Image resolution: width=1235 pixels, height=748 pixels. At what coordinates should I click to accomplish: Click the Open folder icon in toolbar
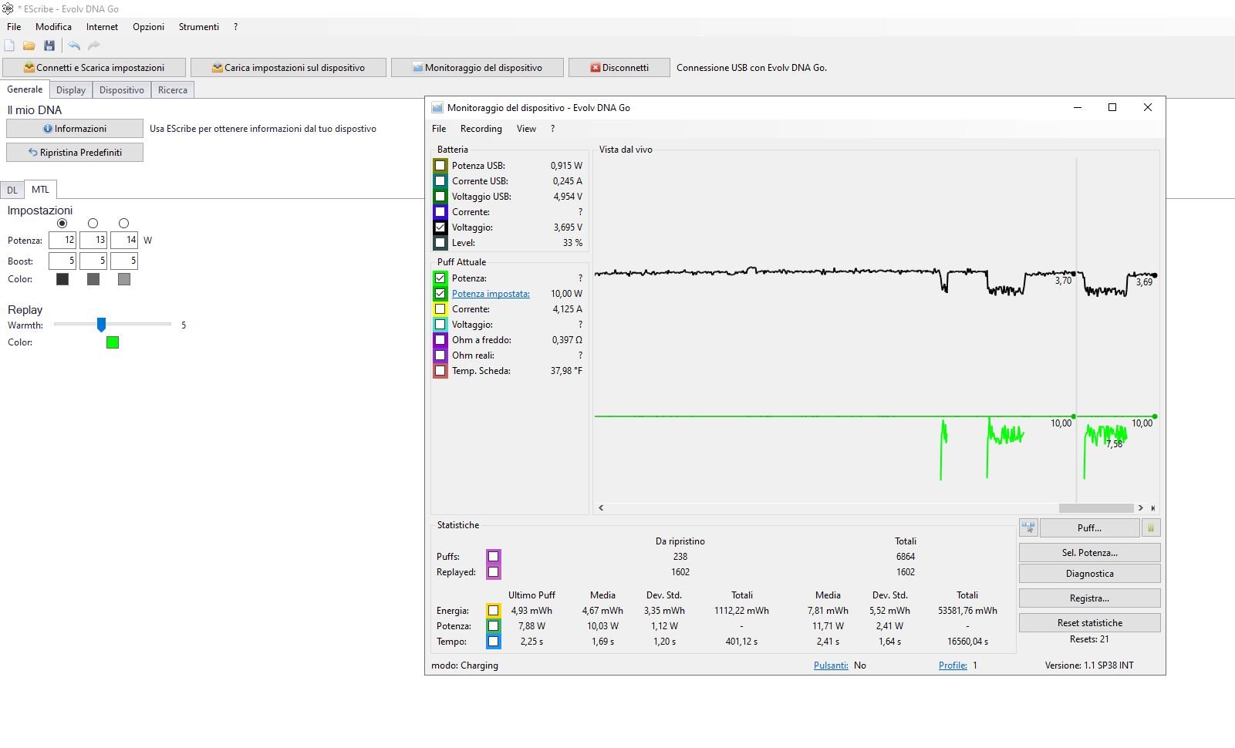tap(29, 45)
